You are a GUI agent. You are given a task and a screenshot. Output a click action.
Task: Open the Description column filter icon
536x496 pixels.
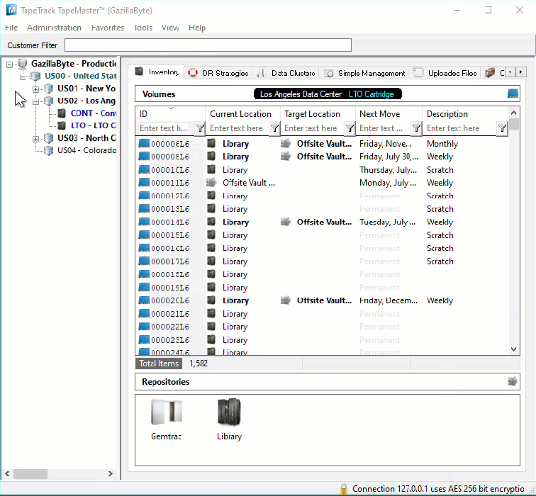click(x=502, y=128)
